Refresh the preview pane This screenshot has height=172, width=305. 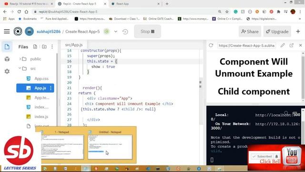[211, 45]
